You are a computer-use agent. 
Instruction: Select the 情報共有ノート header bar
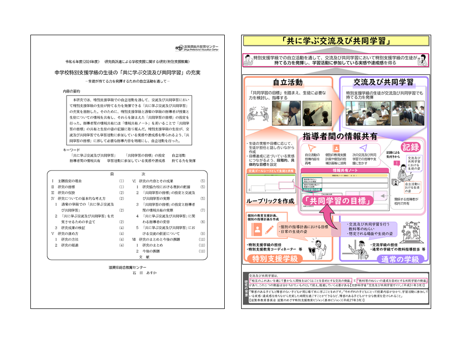click(344, 171)
